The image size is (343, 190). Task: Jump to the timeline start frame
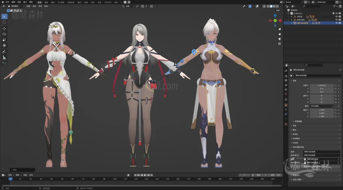pos(135,175)
